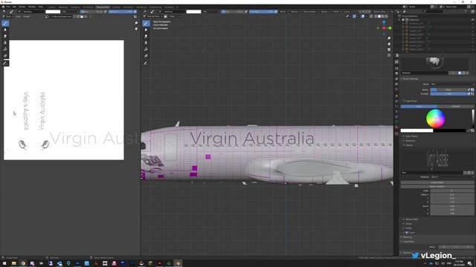
Task: Toggle mirror X under Symmetry
Action: coord(444,247)
